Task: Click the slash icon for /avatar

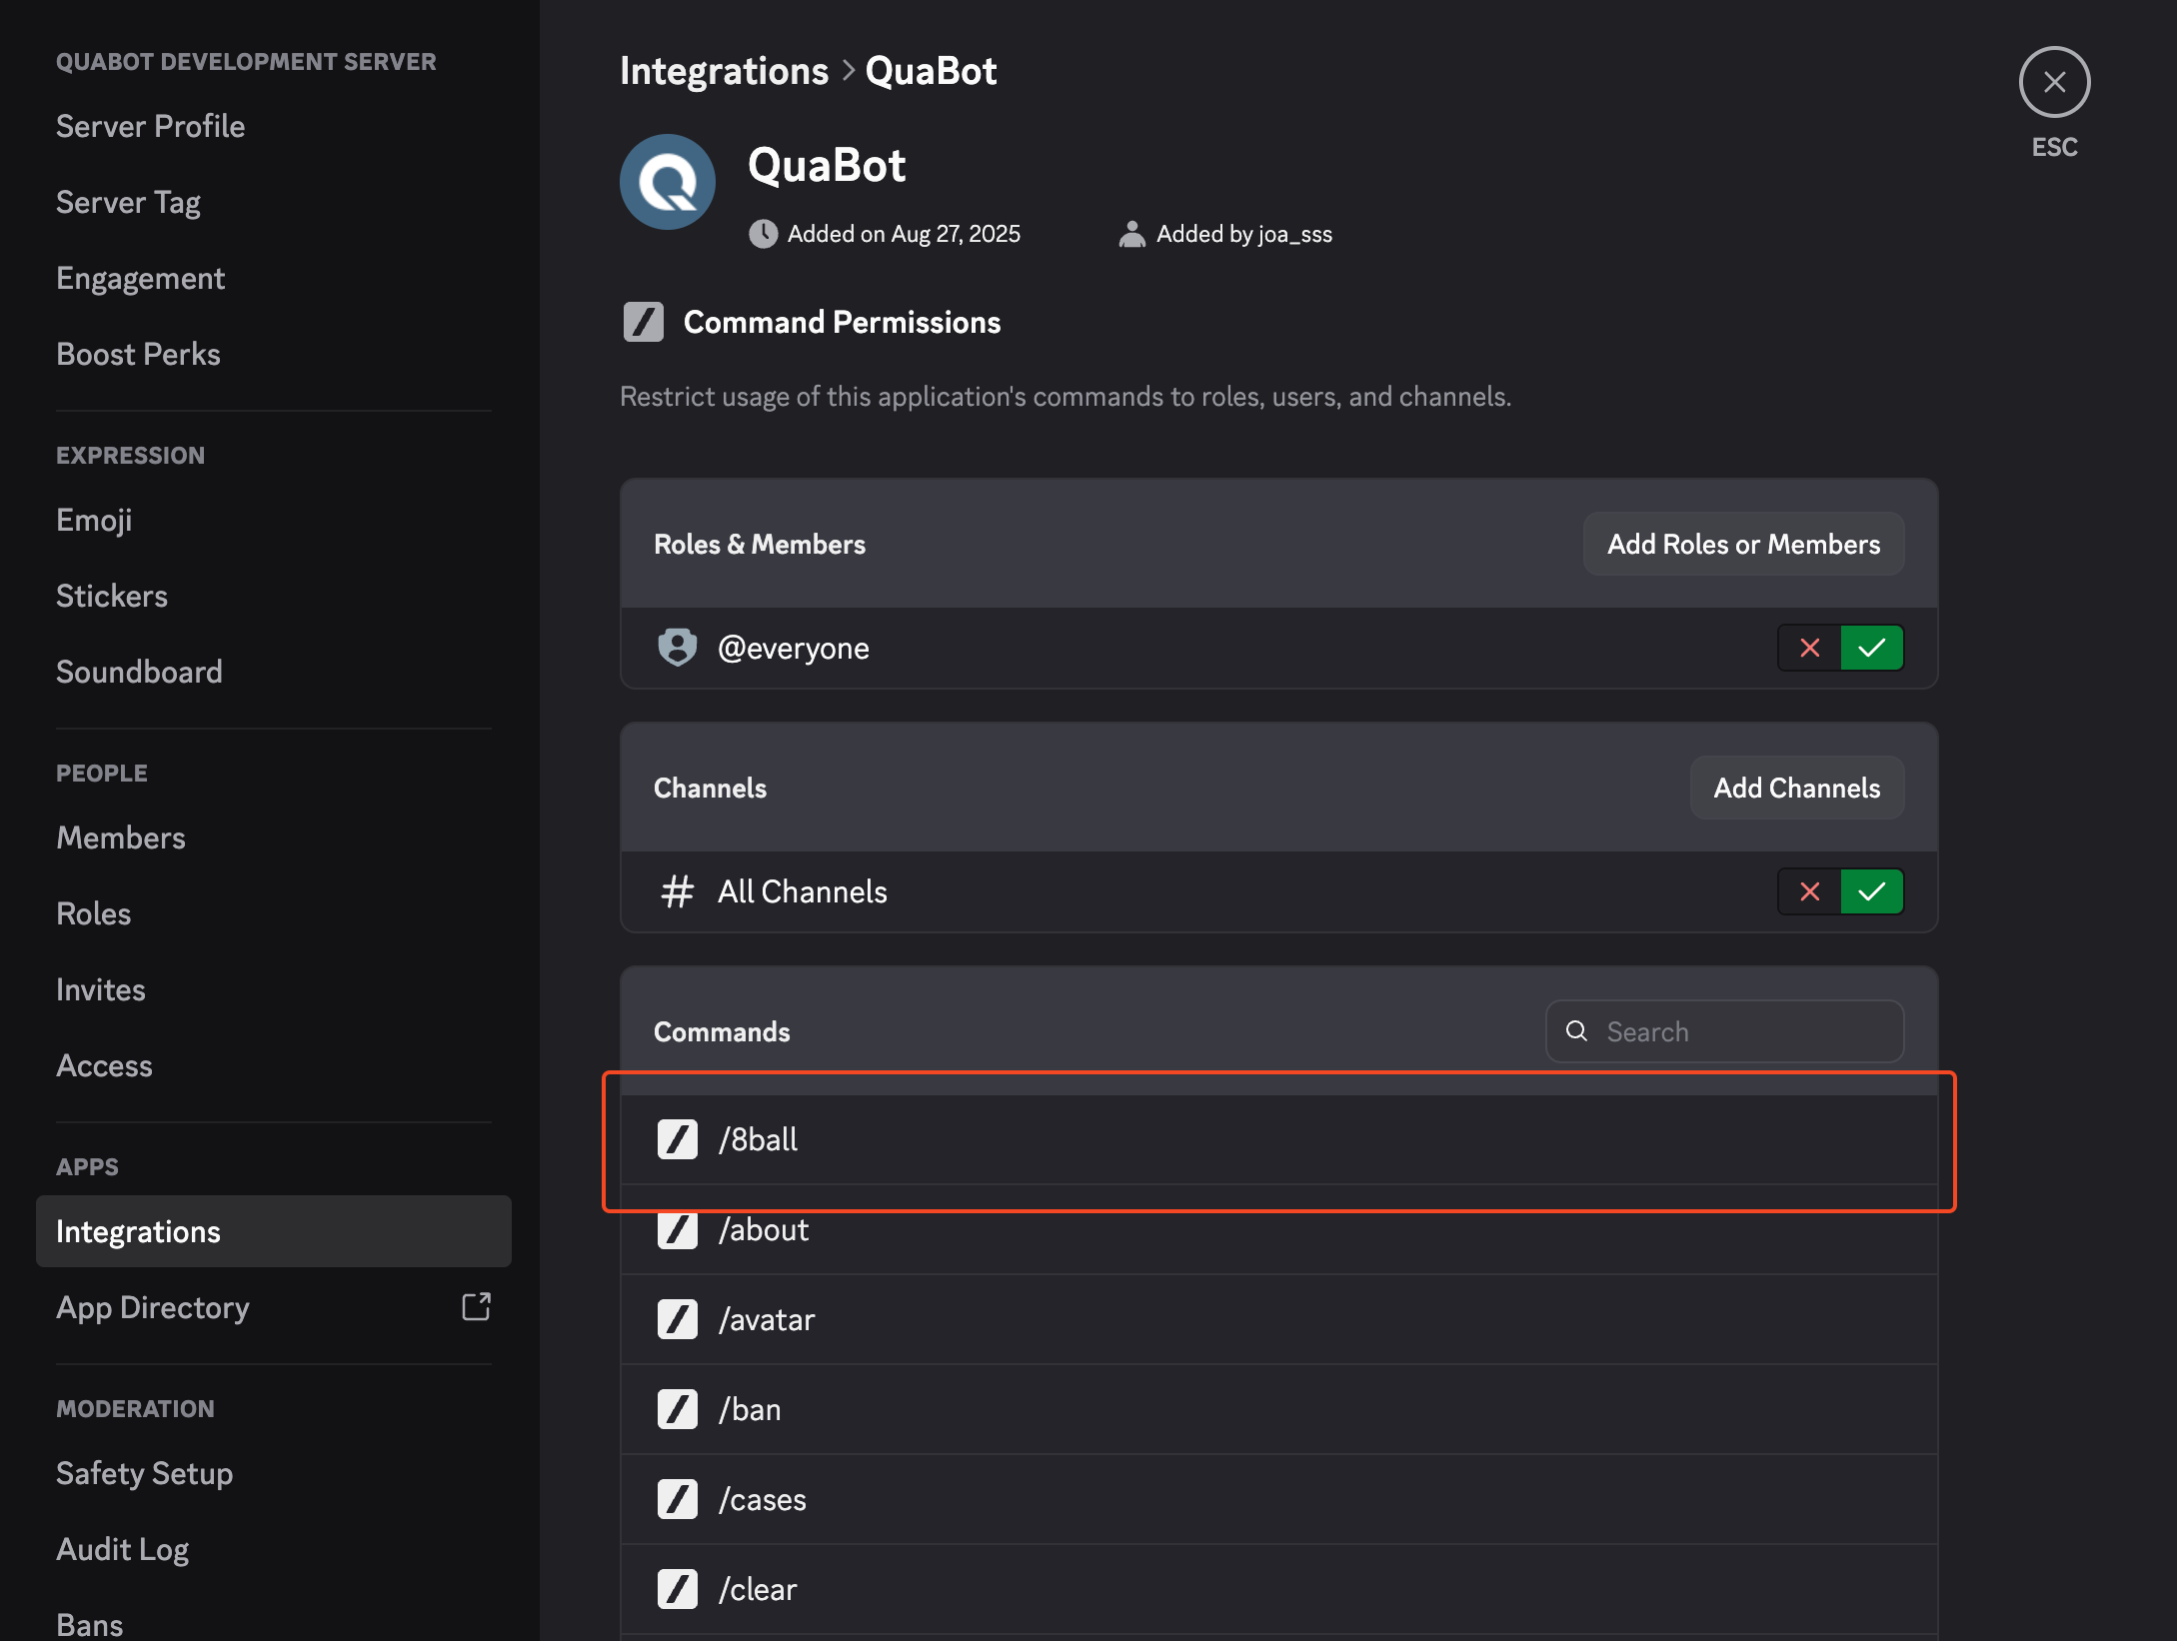Action: point(677,1319)
